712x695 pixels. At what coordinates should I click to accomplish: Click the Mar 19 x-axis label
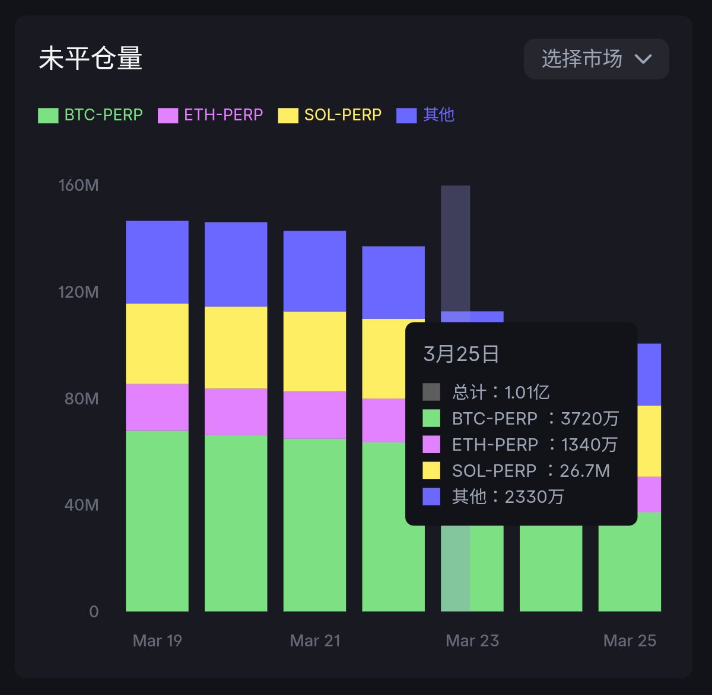pos(157,640)
